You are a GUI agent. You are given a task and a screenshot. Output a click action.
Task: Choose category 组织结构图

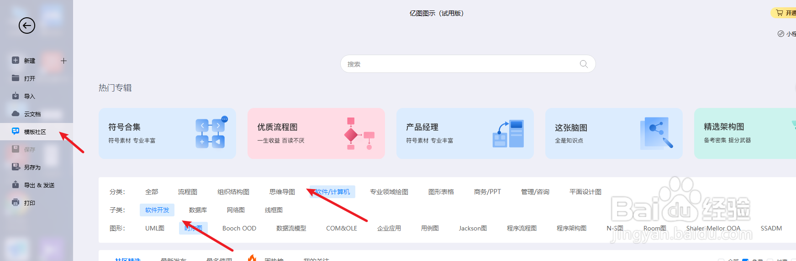pyautogui.click(x=233, y=192)
